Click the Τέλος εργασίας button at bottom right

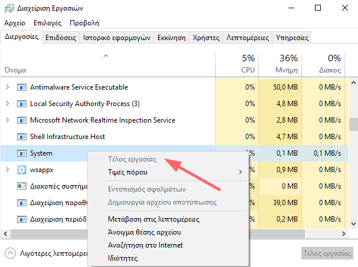click(x=327, y=253)
